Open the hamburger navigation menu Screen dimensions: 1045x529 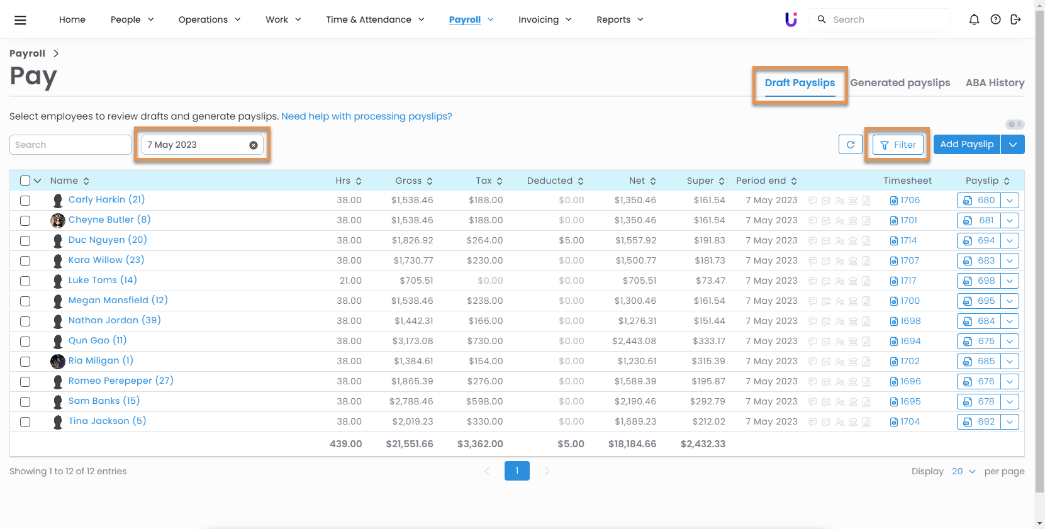point(20,20)
